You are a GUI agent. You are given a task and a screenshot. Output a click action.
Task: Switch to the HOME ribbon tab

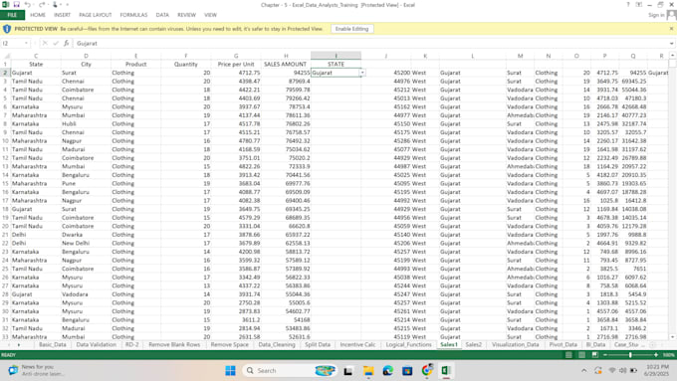[38, 15]
